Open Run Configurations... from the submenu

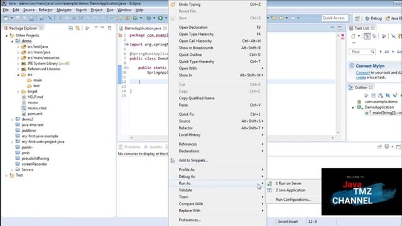click(x=293, y=200)
